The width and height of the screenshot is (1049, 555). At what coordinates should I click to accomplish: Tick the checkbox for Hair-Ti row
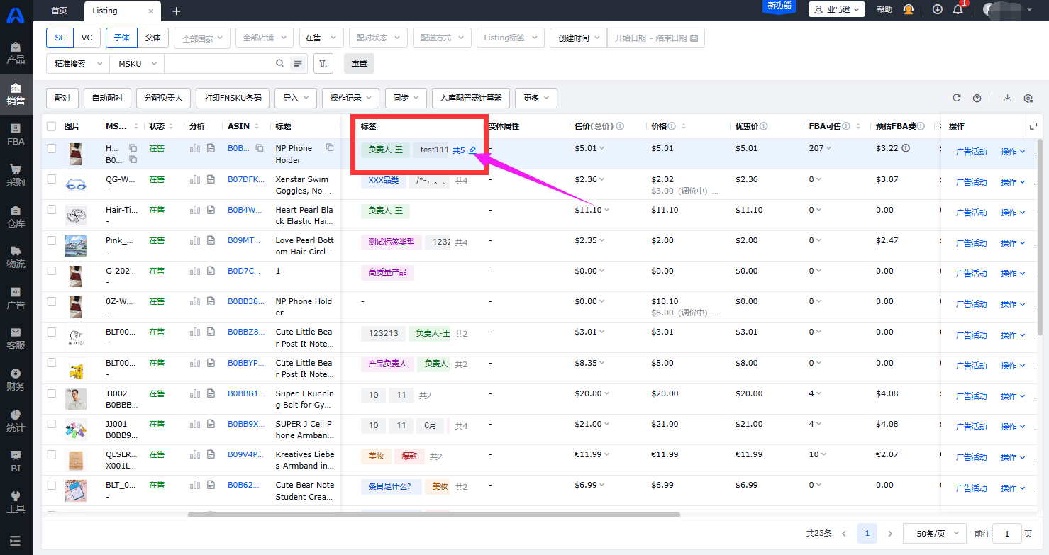coord(51,210)
